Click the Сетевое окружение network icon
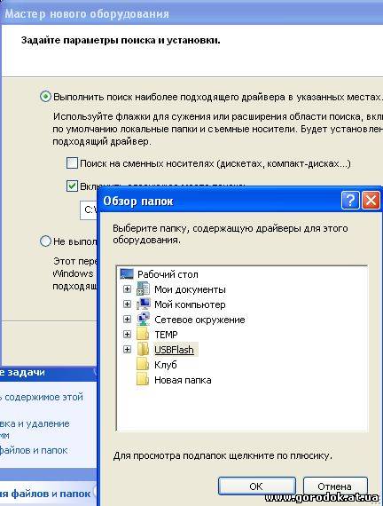 pyautogui.click(x=143, y=320)
